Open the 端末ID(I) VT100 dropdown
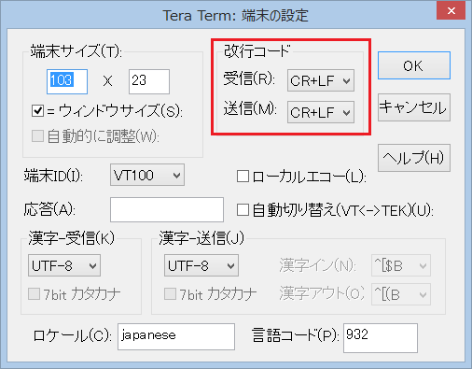This screenshot has height=369, width=472. tap(147, 175)
